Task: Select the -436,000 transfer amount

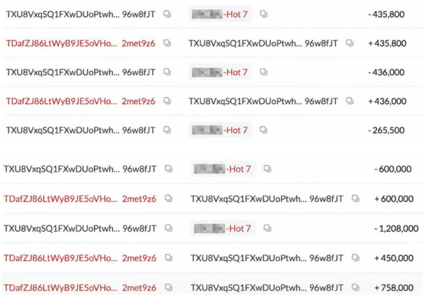Action: point(386,72)
